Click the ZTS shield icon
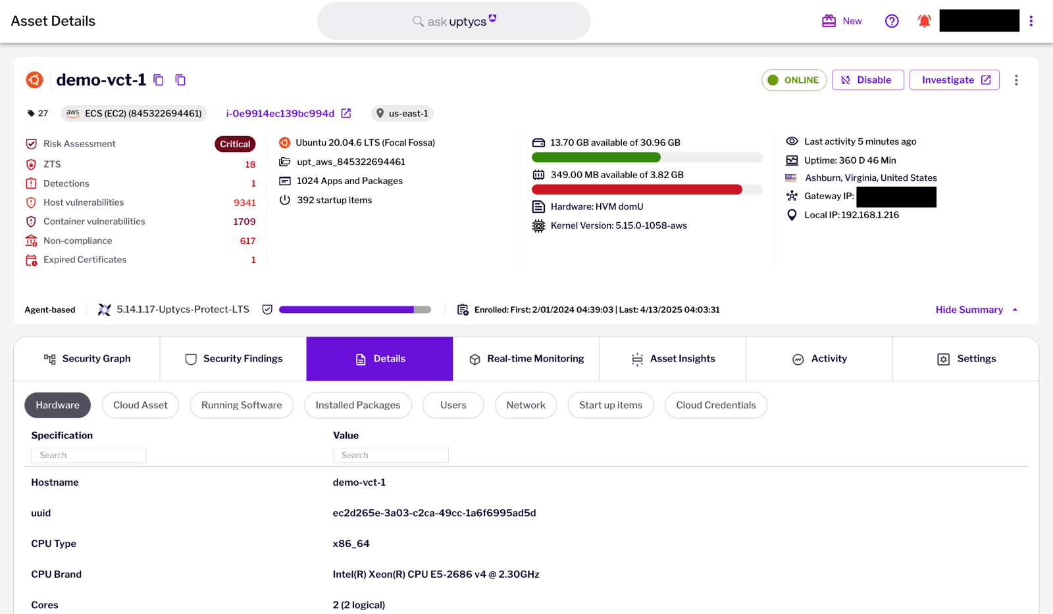Image resolution: width=1053 pixels, height=614 pixels. pyautogui.click(x=31, y=164)
